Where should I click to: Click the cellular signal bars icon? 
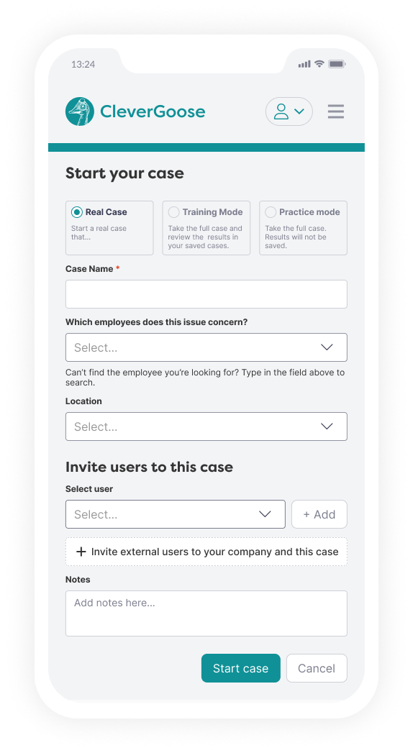(x=304, y=64)
